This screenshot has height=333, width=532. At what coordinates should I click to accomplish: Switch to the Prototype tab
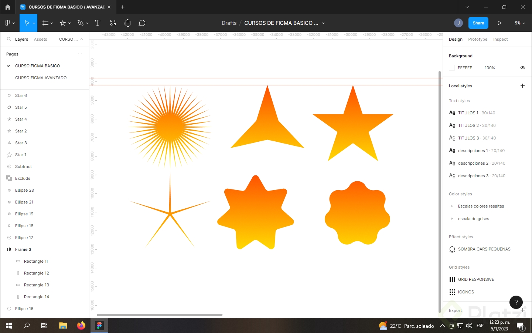[x=477, y=39]
